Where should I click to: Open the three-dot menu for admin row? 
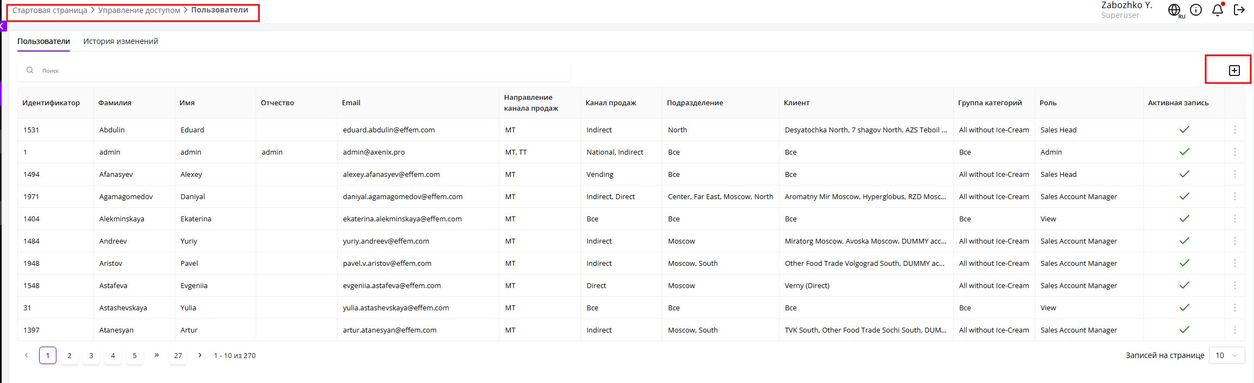1234,152
